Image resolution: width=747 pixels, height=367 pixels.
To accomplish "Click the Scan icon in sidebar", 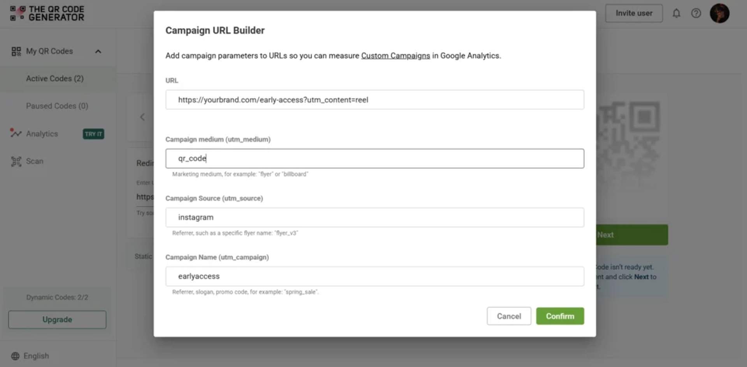I will [x=16, y=161].
